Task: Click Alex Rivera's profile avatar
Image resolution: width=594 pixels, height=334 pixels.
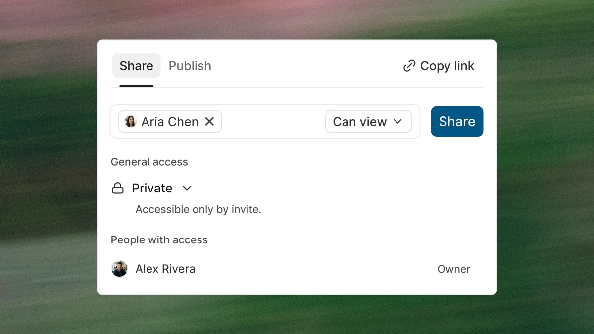Action: click(119, 269)
